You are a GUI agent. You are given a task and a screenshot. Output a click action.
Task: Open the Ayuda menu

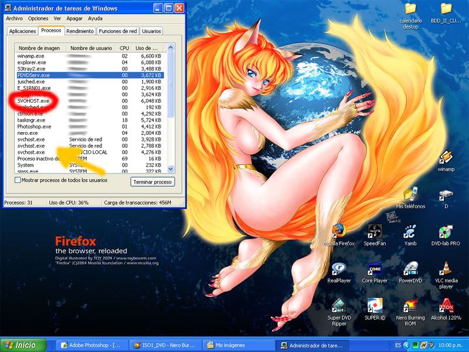95,18
